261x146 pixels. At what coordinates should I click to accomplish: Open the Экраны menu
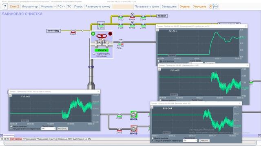click(185, 6)
